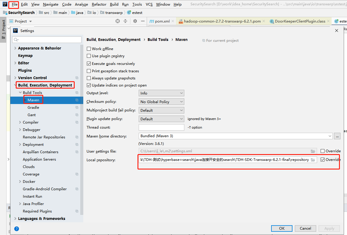Click the OK button
This screenshot has height=235, width=347.
[x=282, y=228]
